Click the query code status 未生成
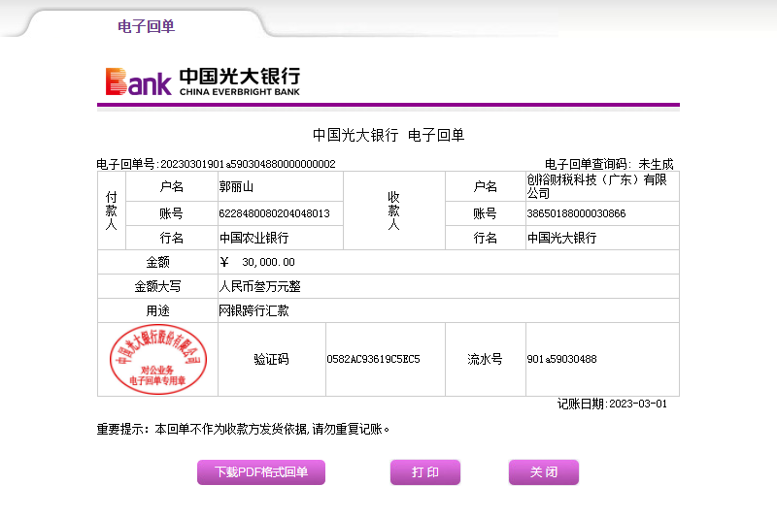This screenshot has width=777, height=518. point(656,164)
